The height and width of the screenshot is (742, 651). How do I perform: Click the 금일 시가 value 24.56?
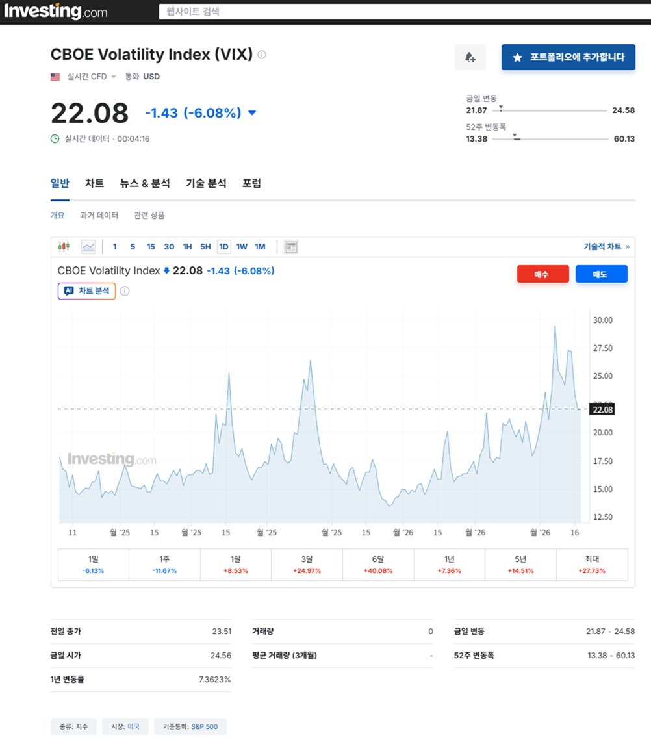221,656
